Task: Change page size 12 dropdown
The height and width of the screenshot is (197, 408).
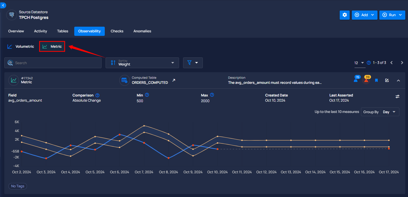Action: 360,63
